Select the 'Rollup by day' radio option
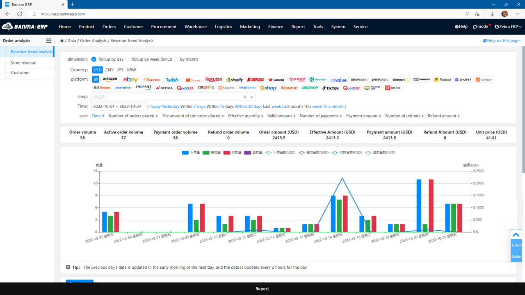Screen dimensions: 525x295 94,59
